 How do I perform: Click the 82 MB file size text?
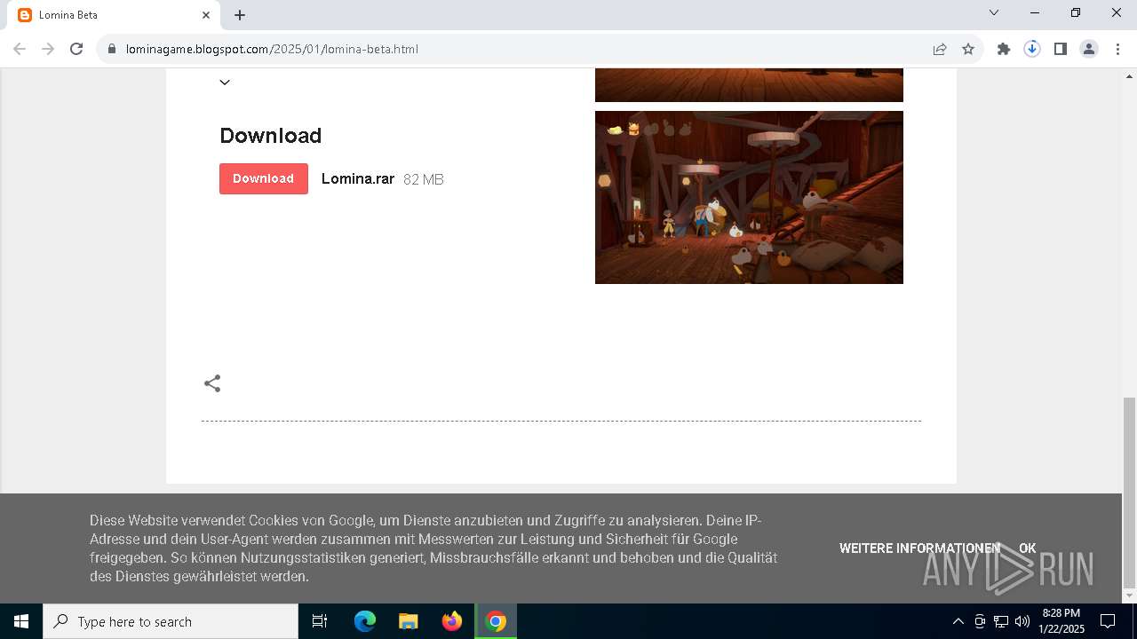point(424,179)
